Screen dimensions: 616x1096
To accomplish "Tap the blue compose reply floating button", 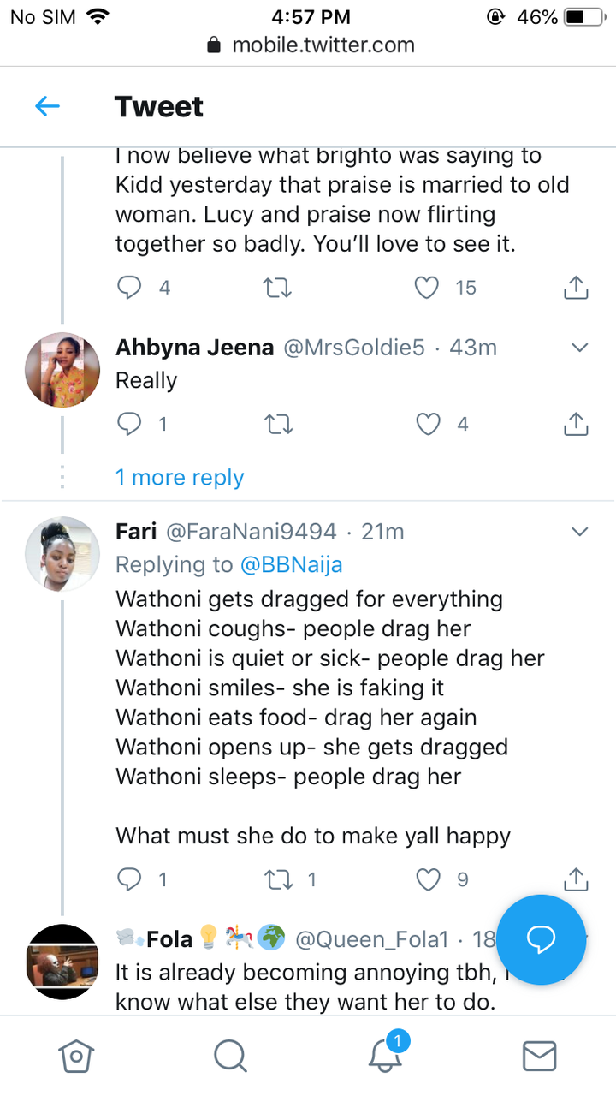I will click(541, 939).
